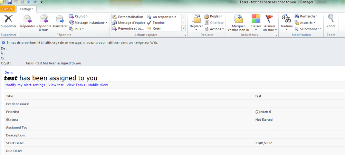Expand the Plus reply options
The height and width of the screenshot is (155, 345).
76,29
